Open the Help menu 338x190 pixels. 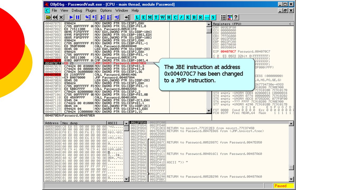pyautogui.click(x=135, y=11)
